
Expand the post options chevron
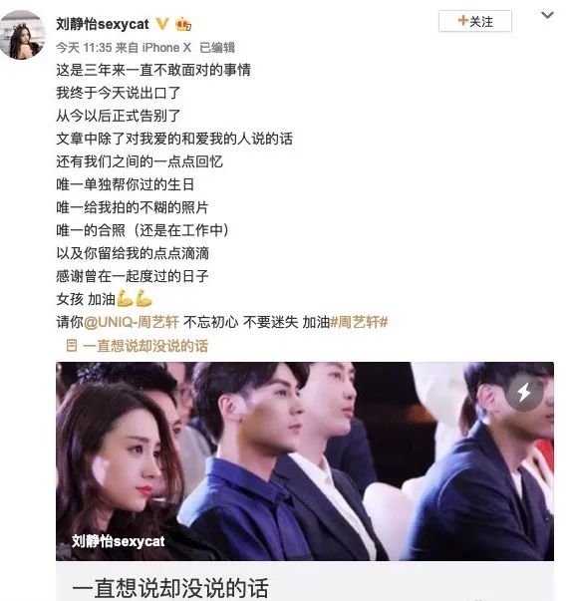[x=547, y=16]
